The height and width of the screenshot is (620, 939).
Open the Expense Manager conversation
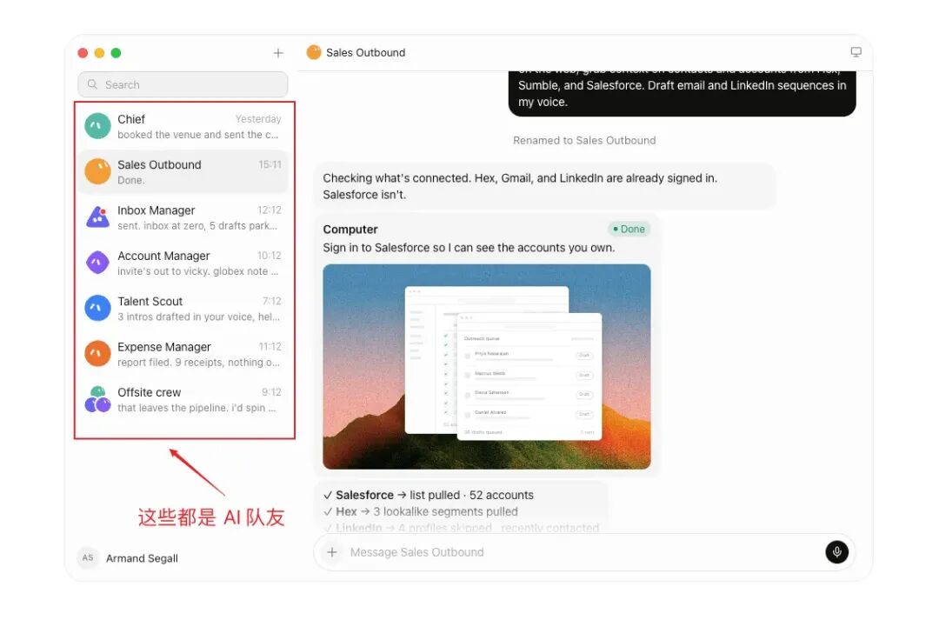point(183,354)
